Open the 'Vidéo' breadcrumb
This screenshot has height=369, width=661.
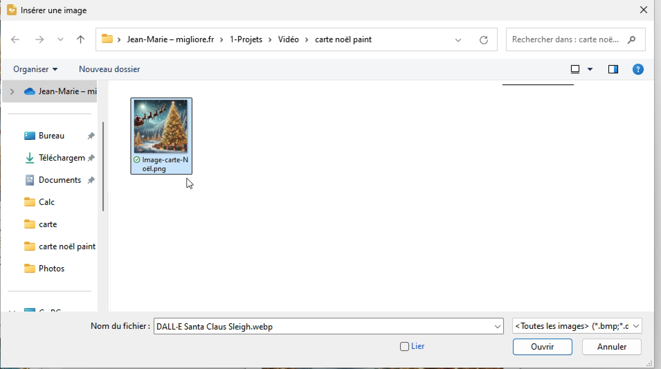tap(288, 39)
